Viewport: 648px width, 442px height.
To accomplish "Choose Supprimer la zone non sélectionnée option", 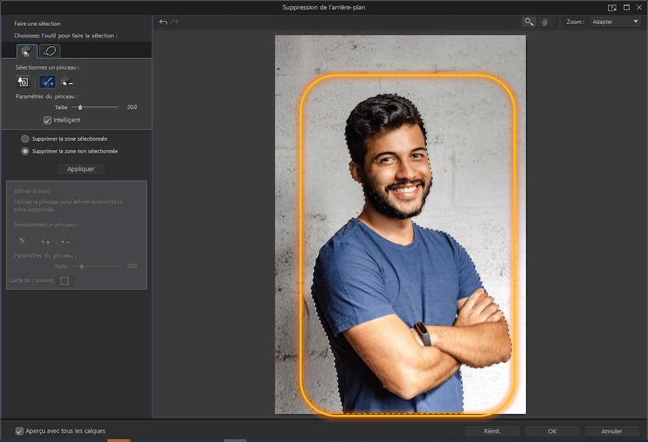I will coord(25,152).
